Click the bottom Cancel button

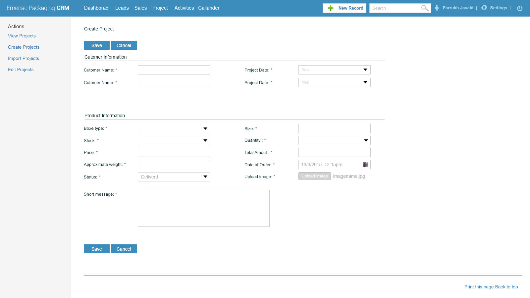[124, 249]
